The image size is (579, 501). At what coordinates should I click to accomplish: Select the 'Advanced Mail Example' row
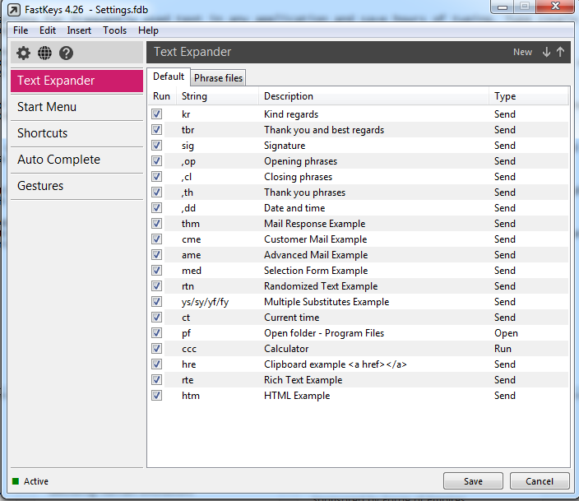pos(359,254)
